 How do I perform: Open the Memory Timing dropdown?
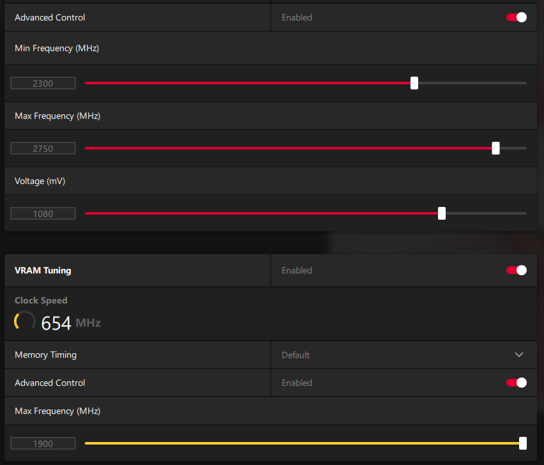[404, 354]
